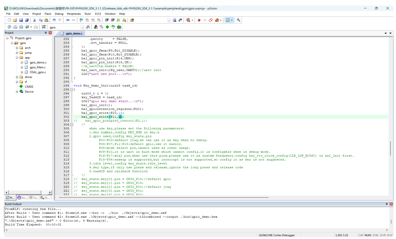Image resolution: width=396 pixels, height=239 pixels.
Task: Insert a bookmark with the flag icon
Action: (x=81, y=20)
